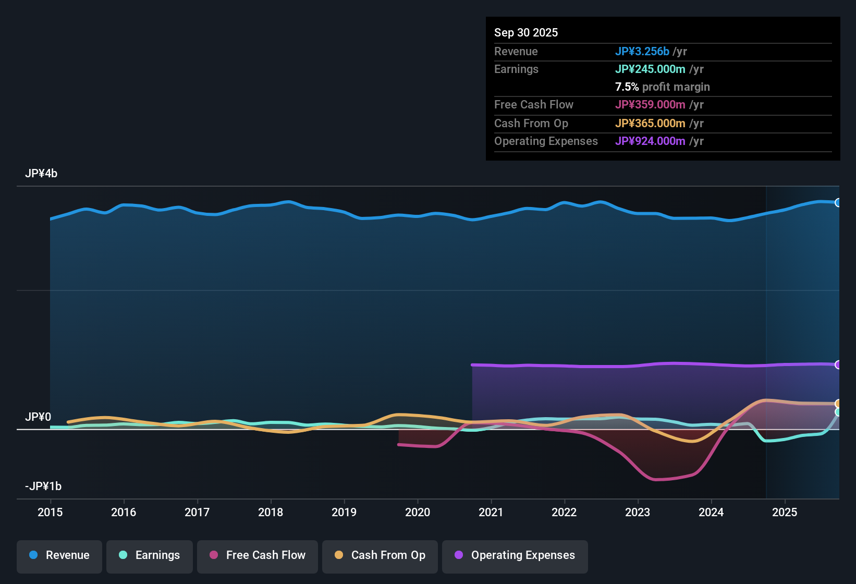Click the Earnings legend dot icon
The height and width of the screenshot is (584, 856).
[123, 555]
